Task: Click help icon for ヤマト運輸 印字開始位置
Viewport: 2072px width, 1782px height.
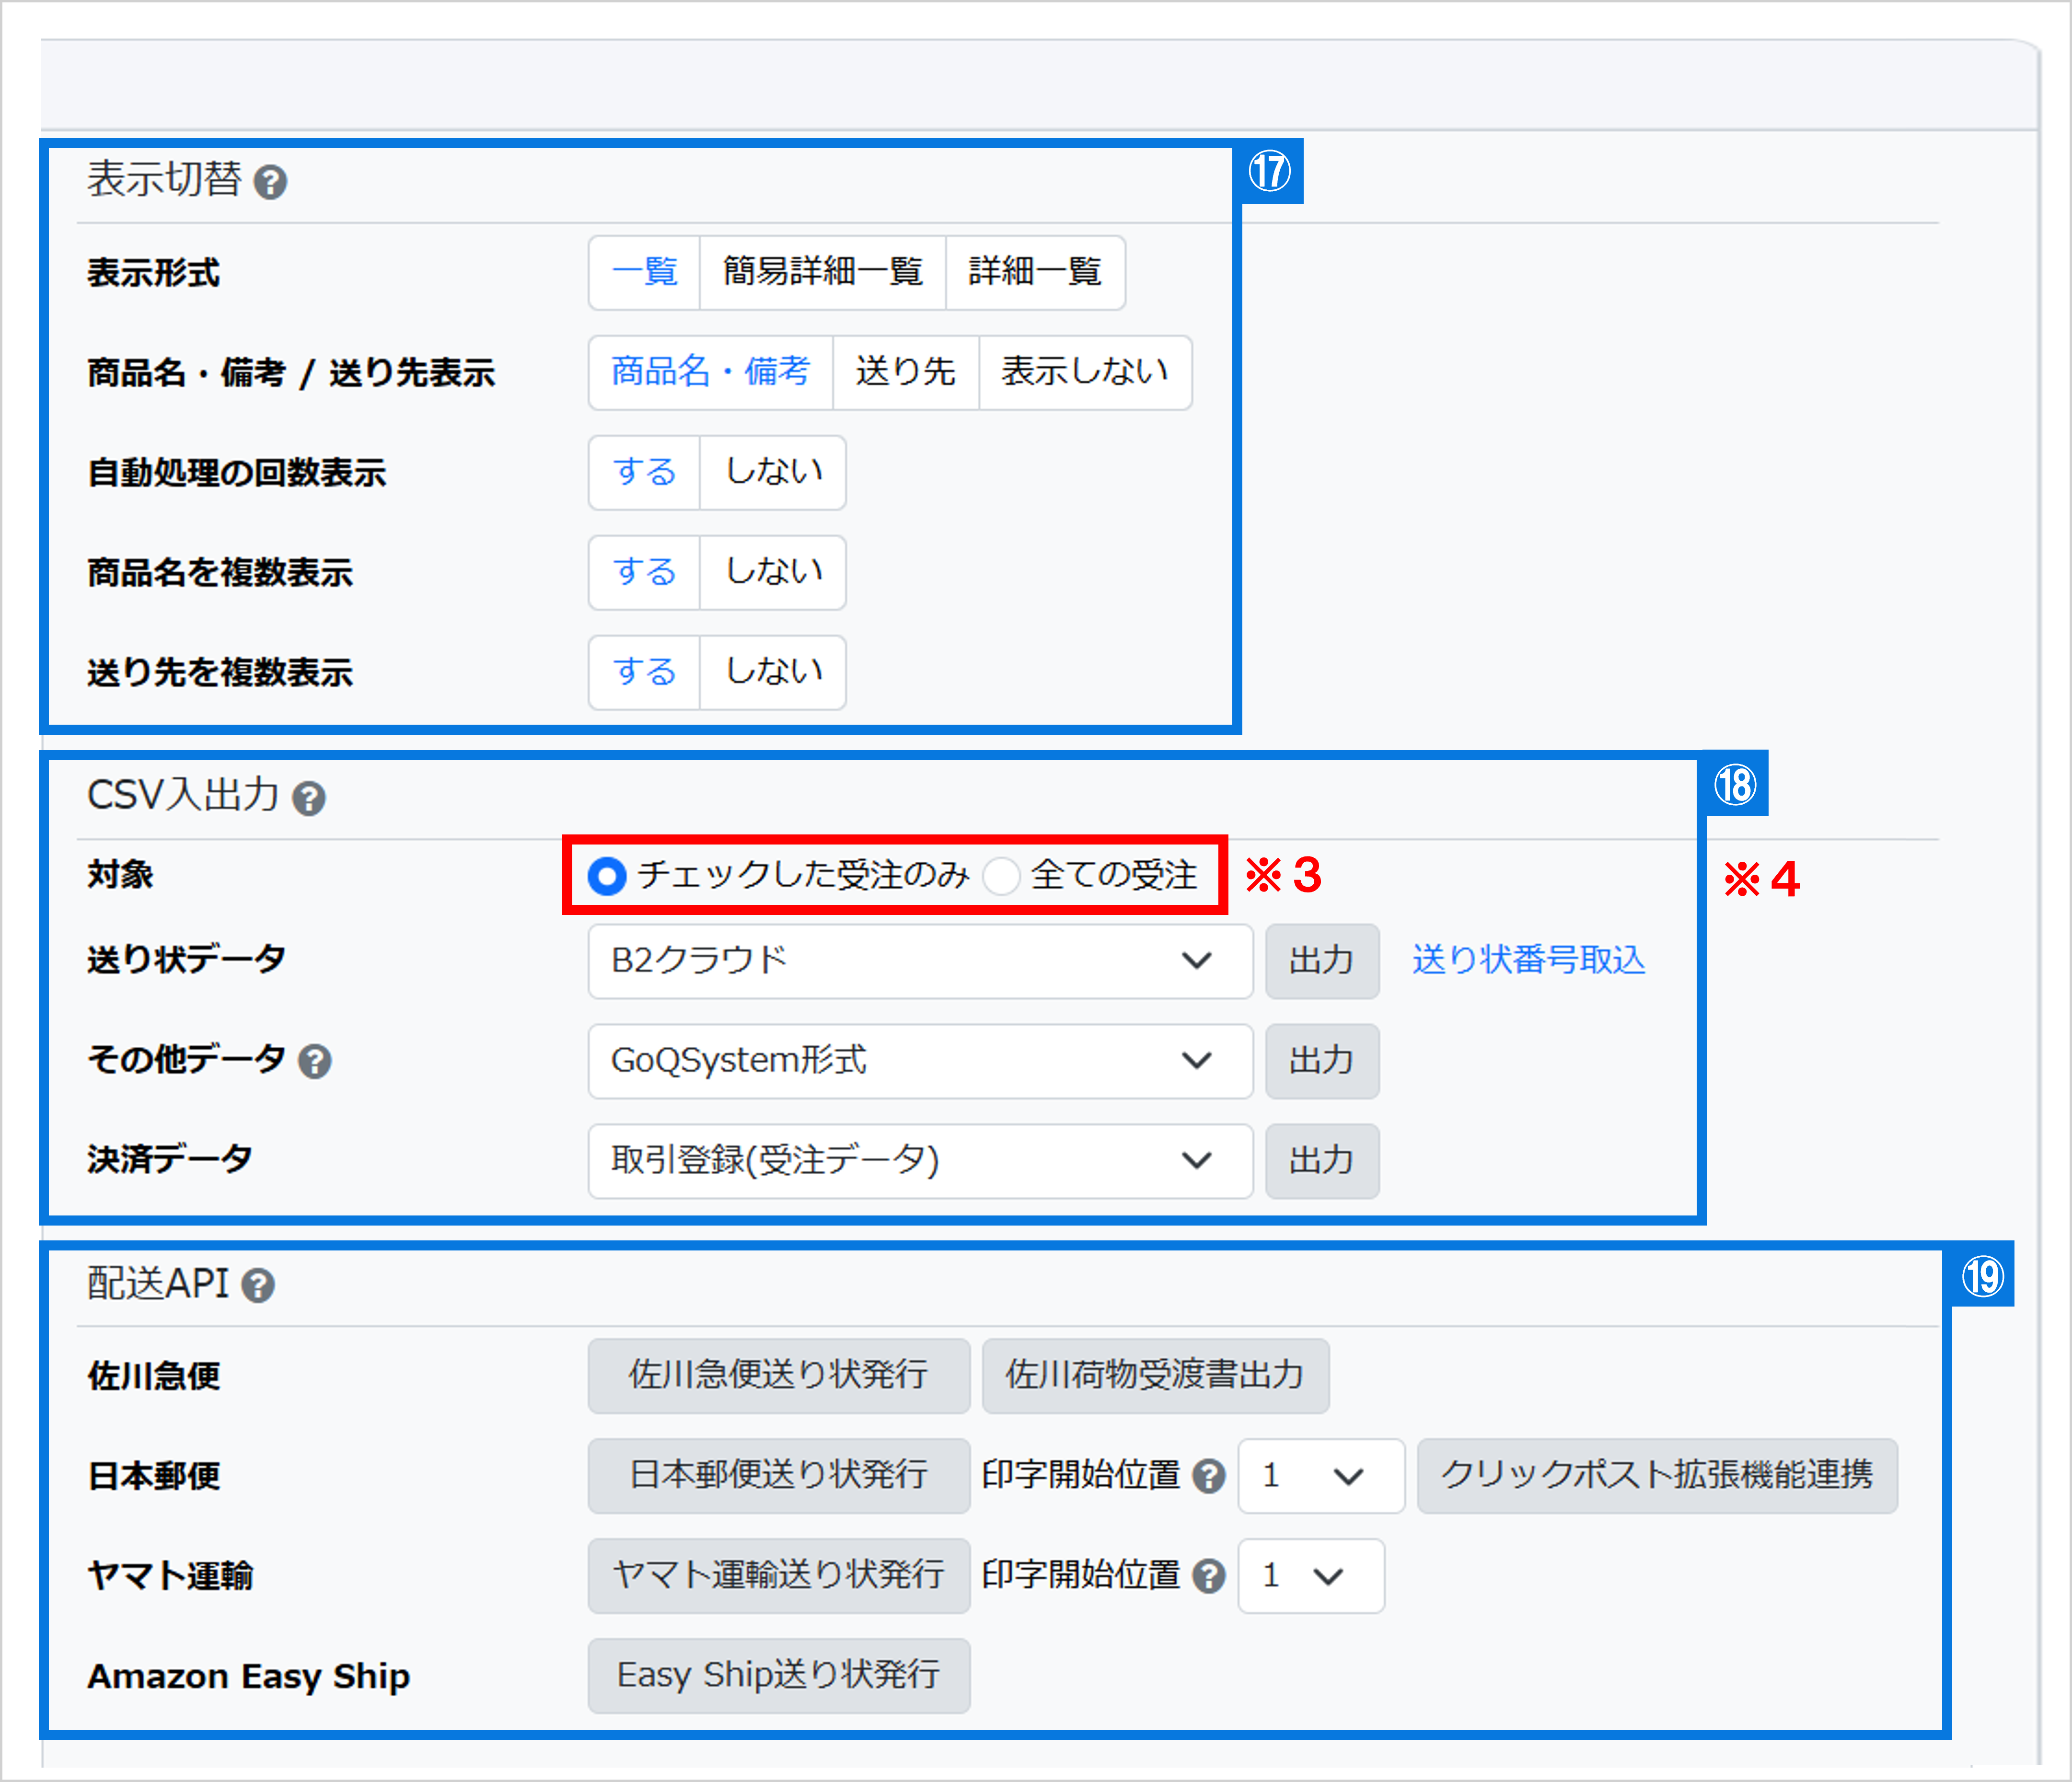Action: (x=1209, y=1576)
